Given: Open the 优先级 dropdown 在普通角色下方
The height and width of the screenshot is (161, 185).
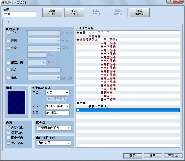Looking at the screenshot, I should point(54,128).
